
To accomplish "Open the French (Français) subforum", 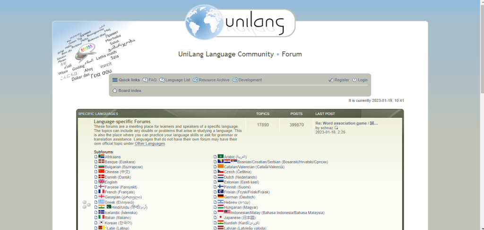I will click(x=120, y=192).
